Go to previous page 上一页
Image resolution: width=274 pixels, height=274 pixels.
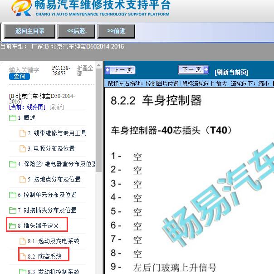coord(120,70)
